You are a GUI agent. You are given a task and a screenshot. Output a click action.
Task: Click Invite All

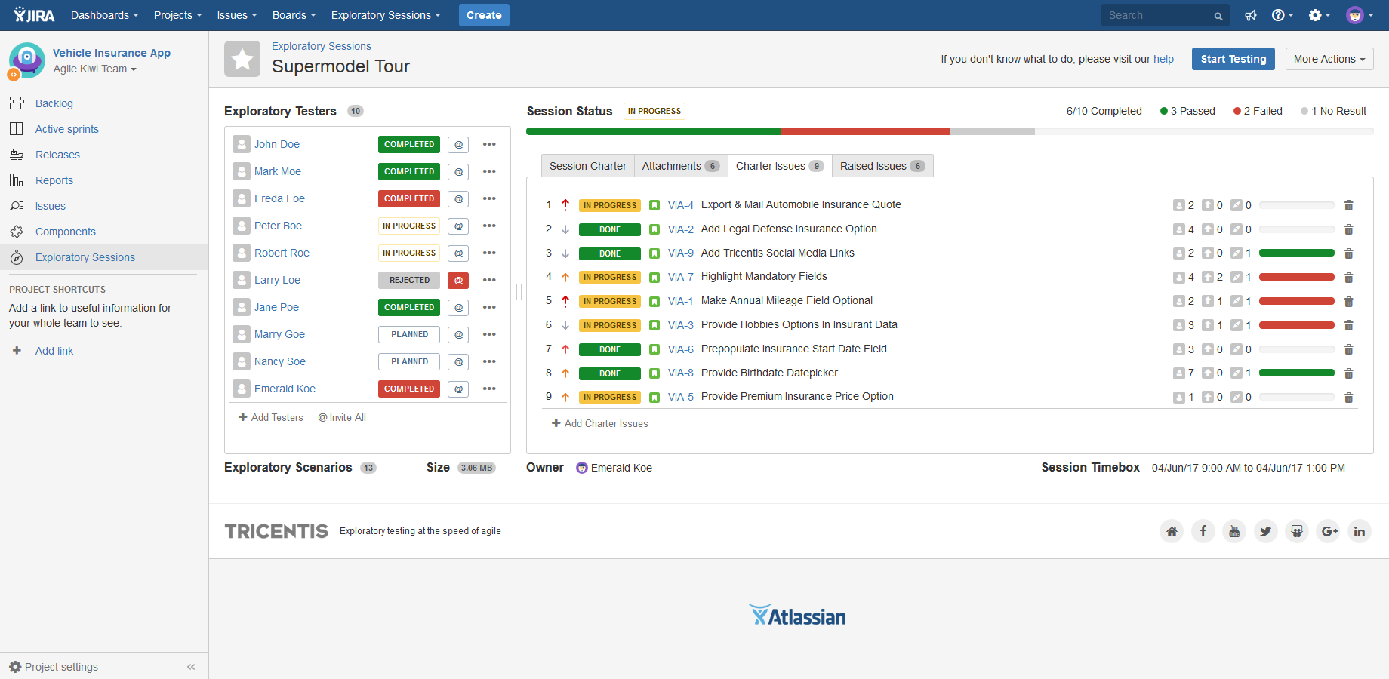(x=342, y=417)
